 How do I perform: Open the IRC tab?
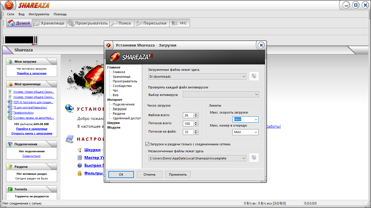pyautogui.click(x=179, y=23)
